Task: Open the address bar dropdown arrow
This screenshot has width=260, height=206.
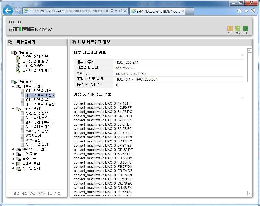Action: (x=116, y=11)
